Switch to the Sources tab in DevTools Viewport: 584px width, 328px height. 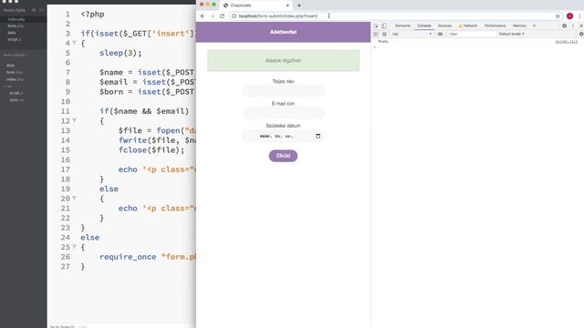444,26
